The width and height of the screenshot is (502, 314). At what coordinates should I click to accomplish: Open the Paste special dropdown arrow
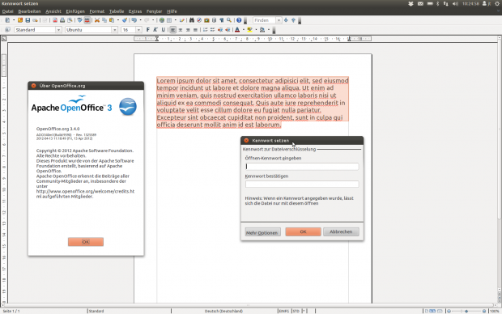pyautogui.click(x=118, y=20)
